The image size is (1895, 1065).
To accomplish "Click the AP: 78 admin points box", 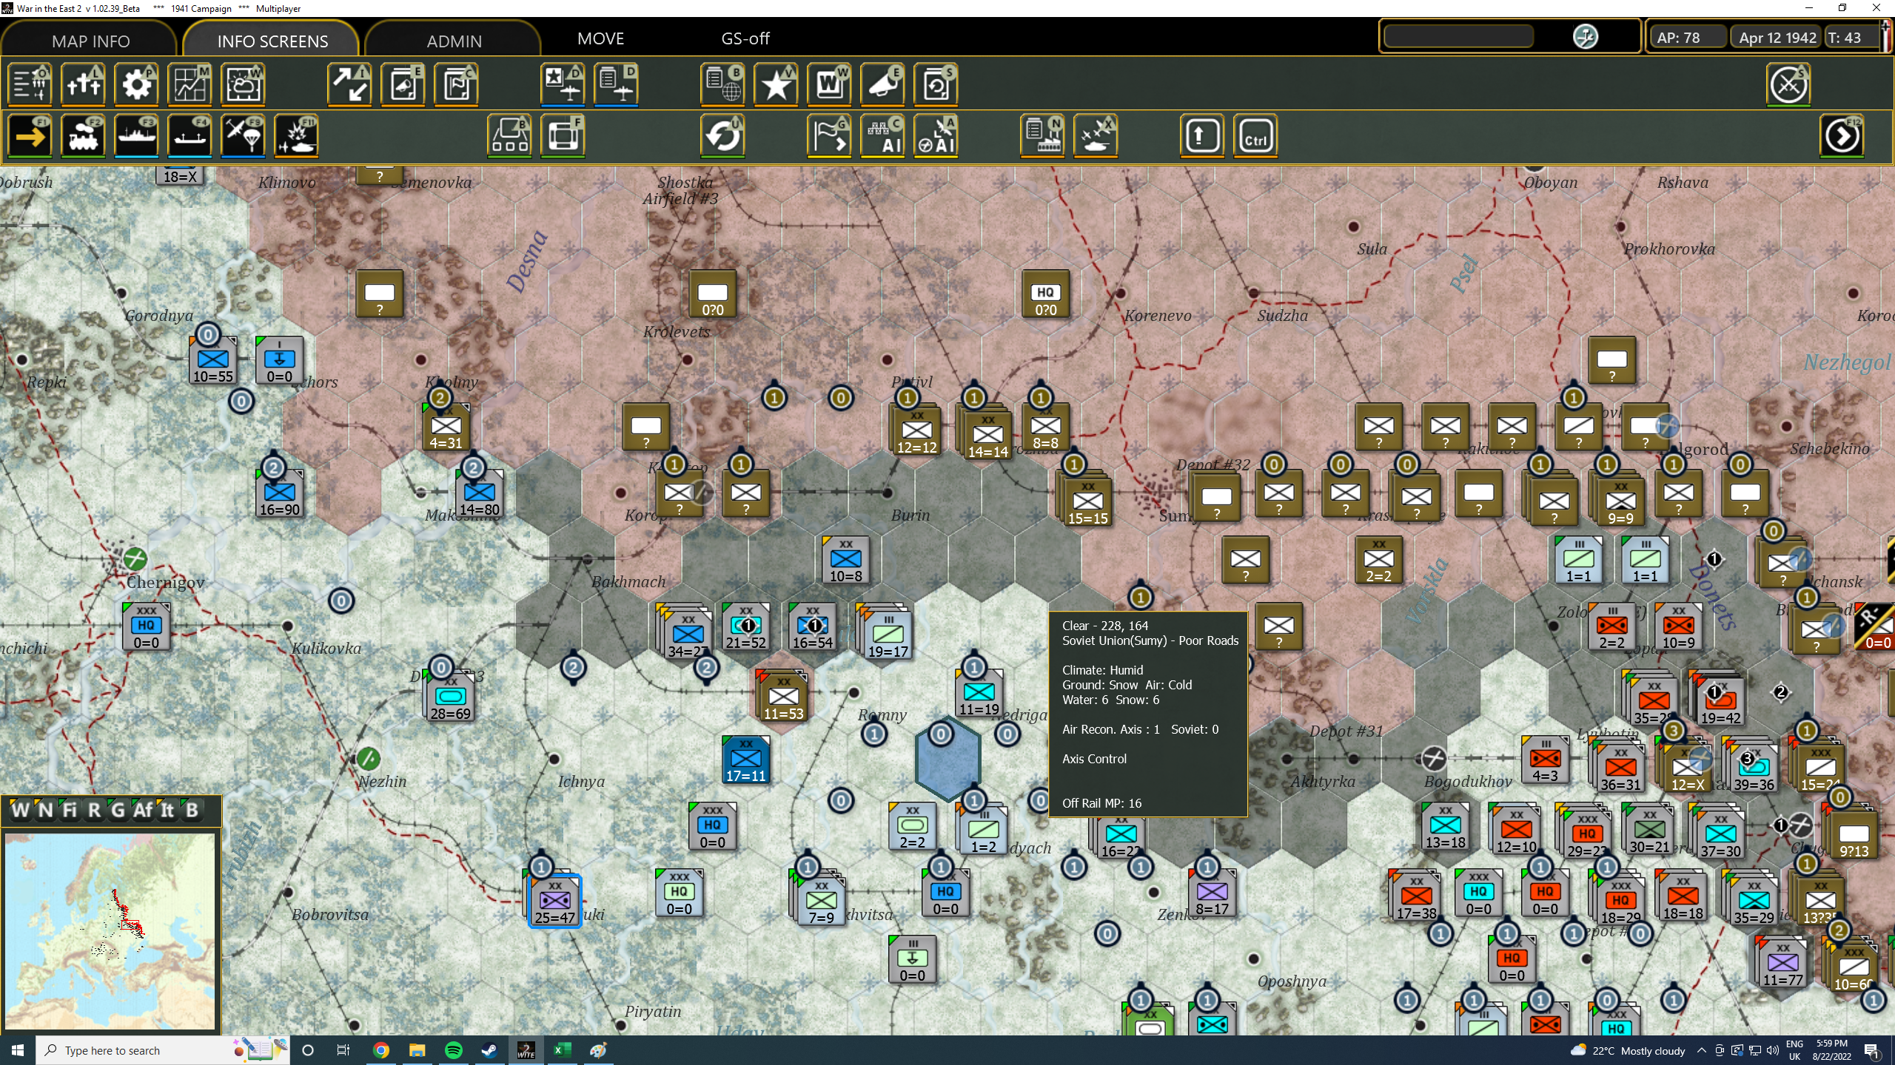I will [x=1686, y=37].
